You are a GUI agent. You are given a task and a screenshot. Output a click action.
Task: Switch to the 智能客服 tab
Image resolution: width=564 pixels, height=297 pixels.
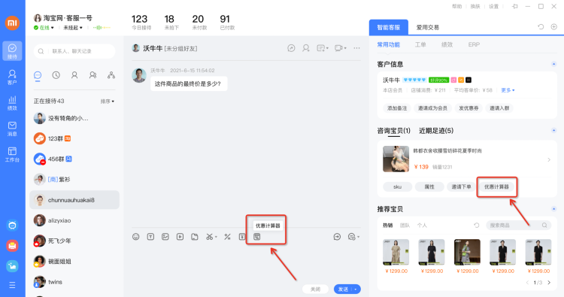389,27
